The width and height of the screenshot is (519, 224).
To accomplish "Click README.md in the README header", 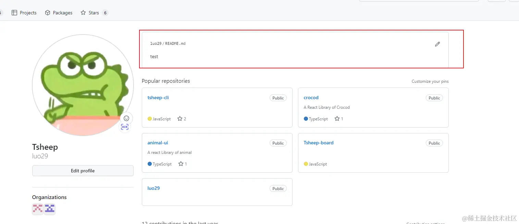I will 175,43.
